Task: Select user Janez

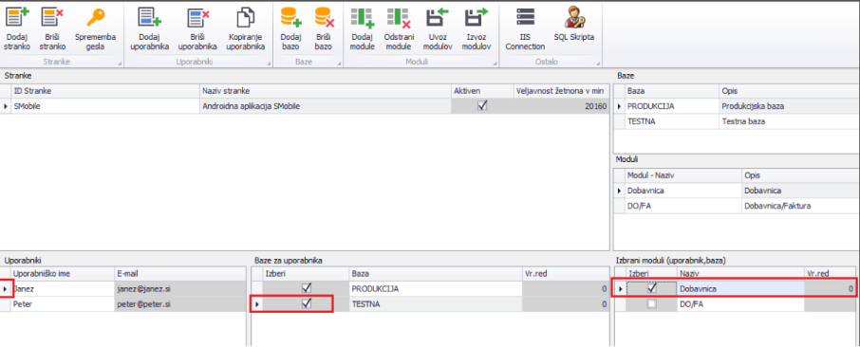Action: coord(62,288)
